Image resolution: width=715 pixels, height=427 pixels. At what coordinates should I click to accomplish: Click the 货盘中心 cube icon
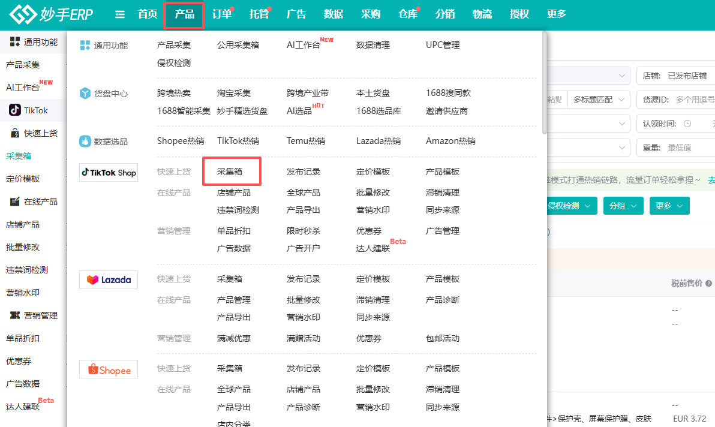[x=85, y=94]
